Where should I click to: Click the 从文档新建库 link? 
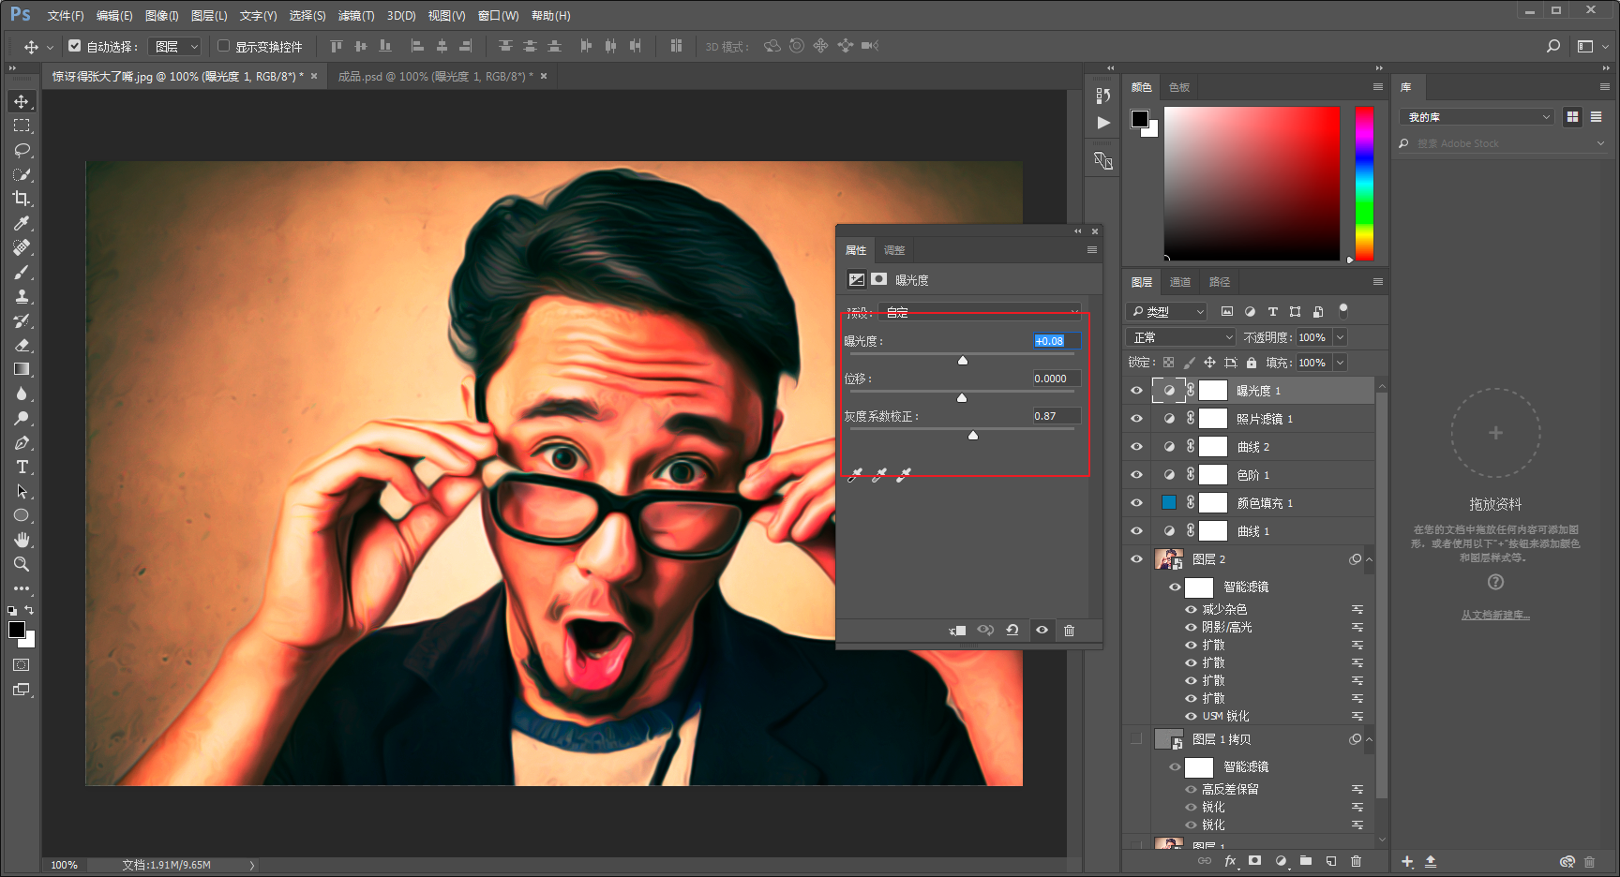[1495, 616]
